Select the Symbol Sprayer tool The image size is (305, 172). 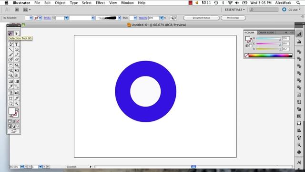point(10,93)
